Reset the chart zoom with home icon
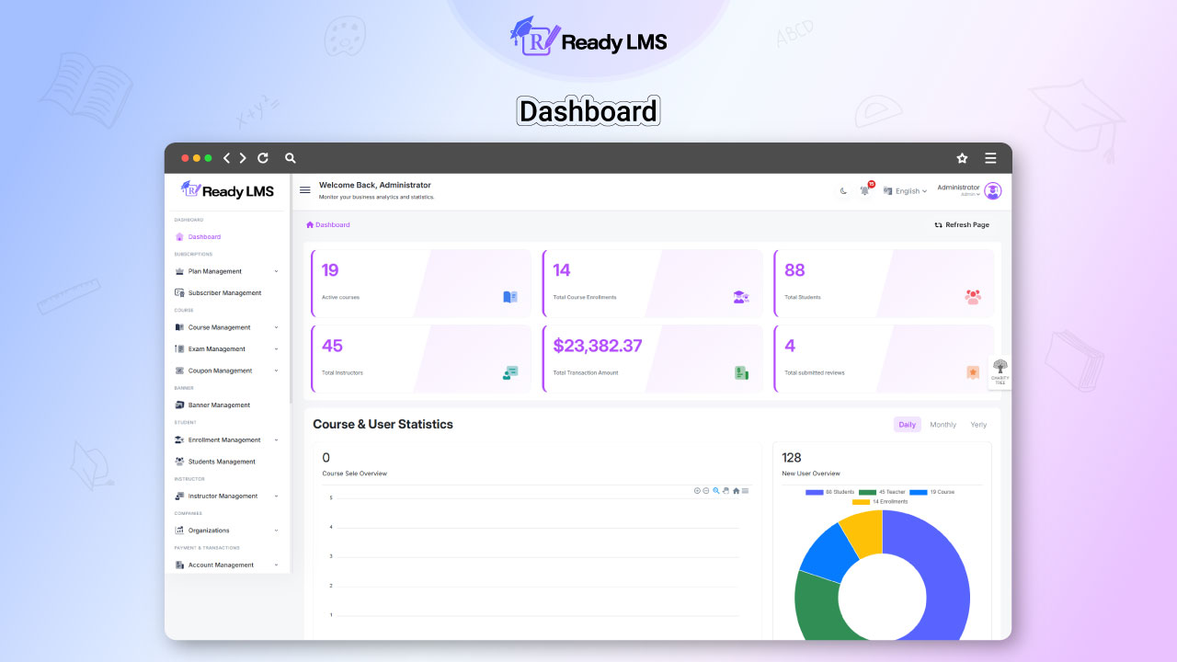The height and width of the screenshot is (662, 1177). 736,491
